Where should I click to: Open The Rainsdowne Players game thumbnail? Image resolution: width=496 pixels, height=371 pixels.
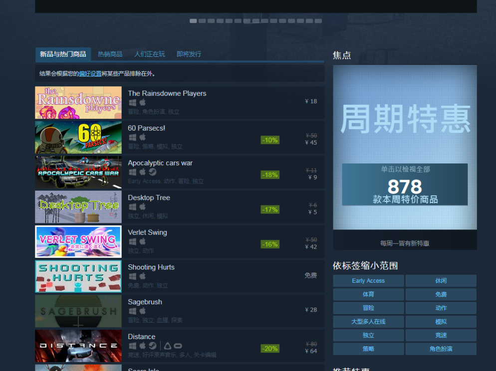tap(78, 103)
